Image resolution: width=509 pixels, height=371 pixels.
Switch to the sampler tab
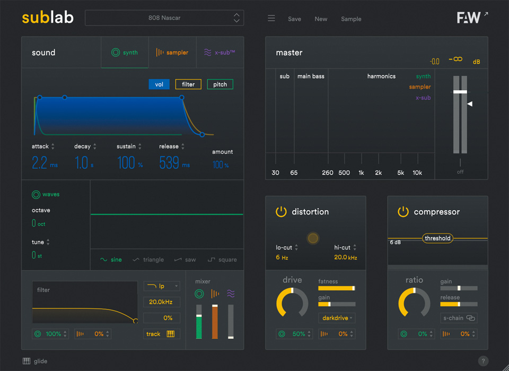[x=172, y=53]
